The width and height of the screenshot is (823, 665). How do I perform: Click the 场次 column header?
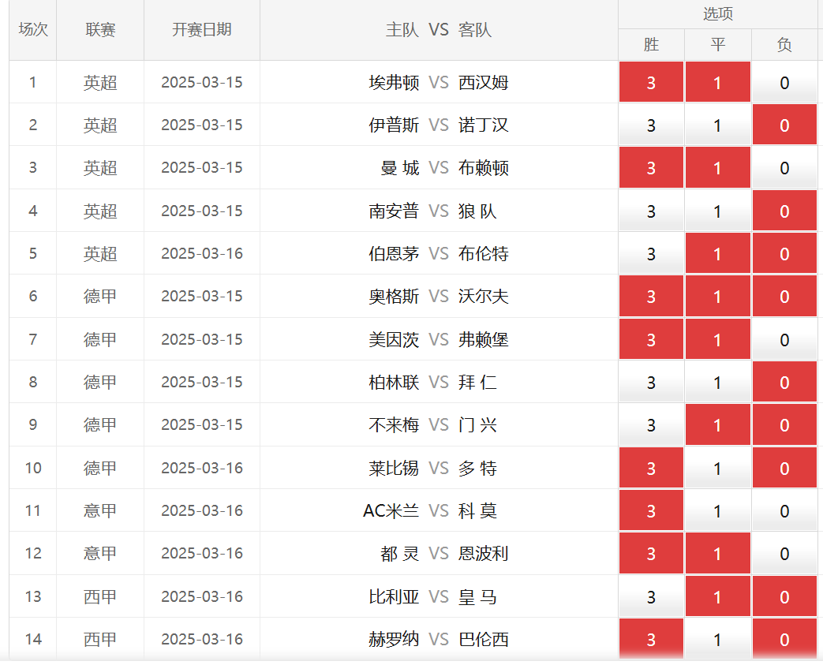33,29
